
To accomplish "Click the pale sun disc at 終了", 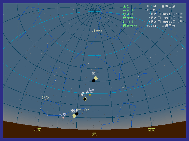I will pos(96,78).
